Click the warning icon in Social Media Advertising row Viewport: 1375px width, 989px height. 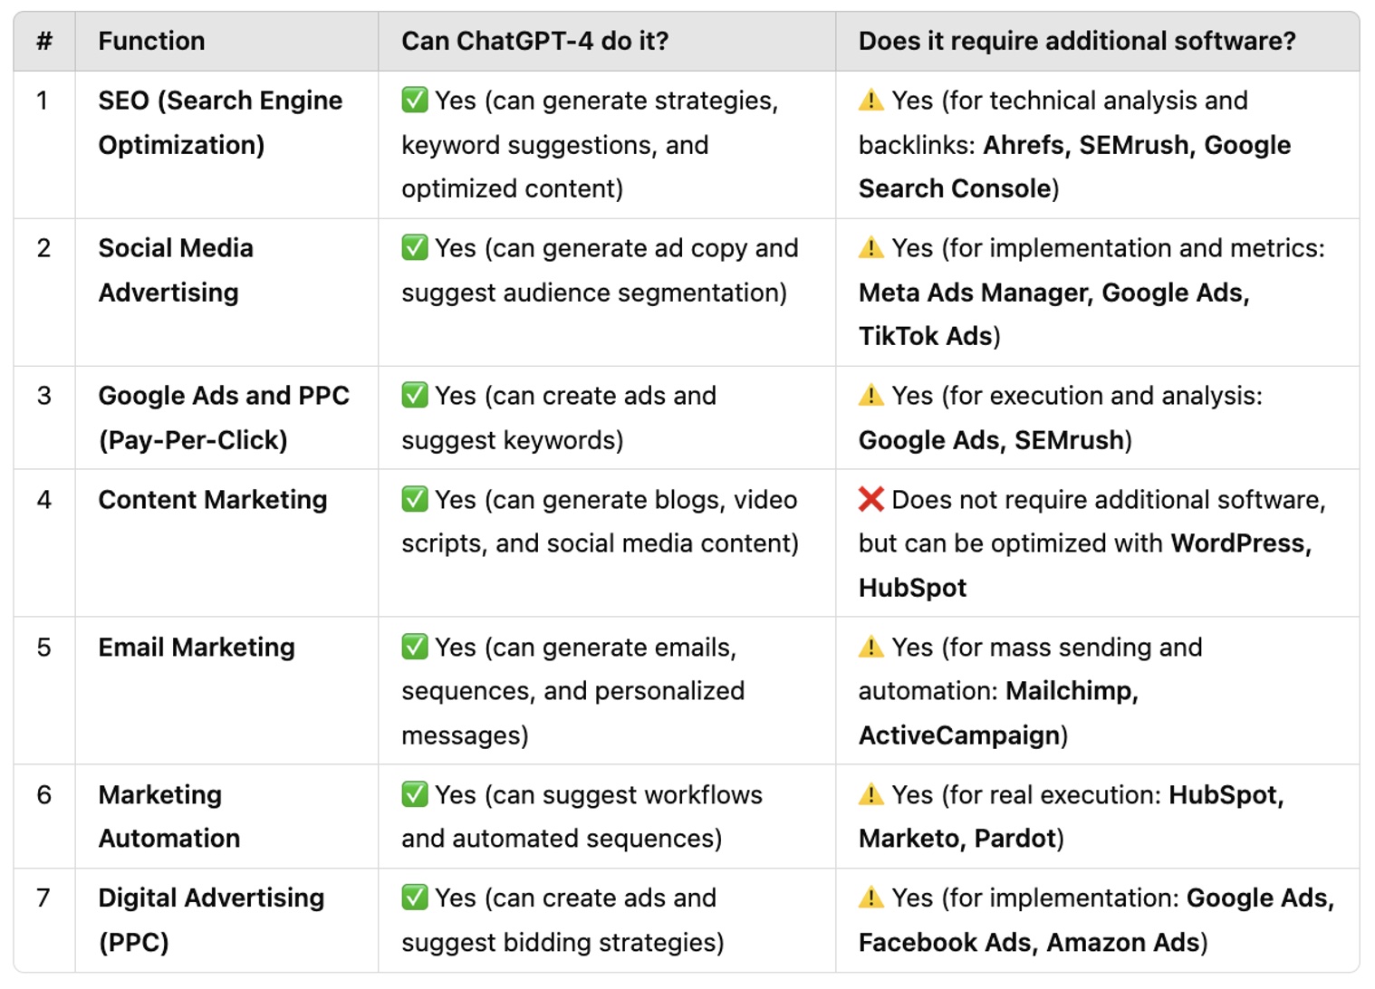pyautogui.click(x=870, y=247)
